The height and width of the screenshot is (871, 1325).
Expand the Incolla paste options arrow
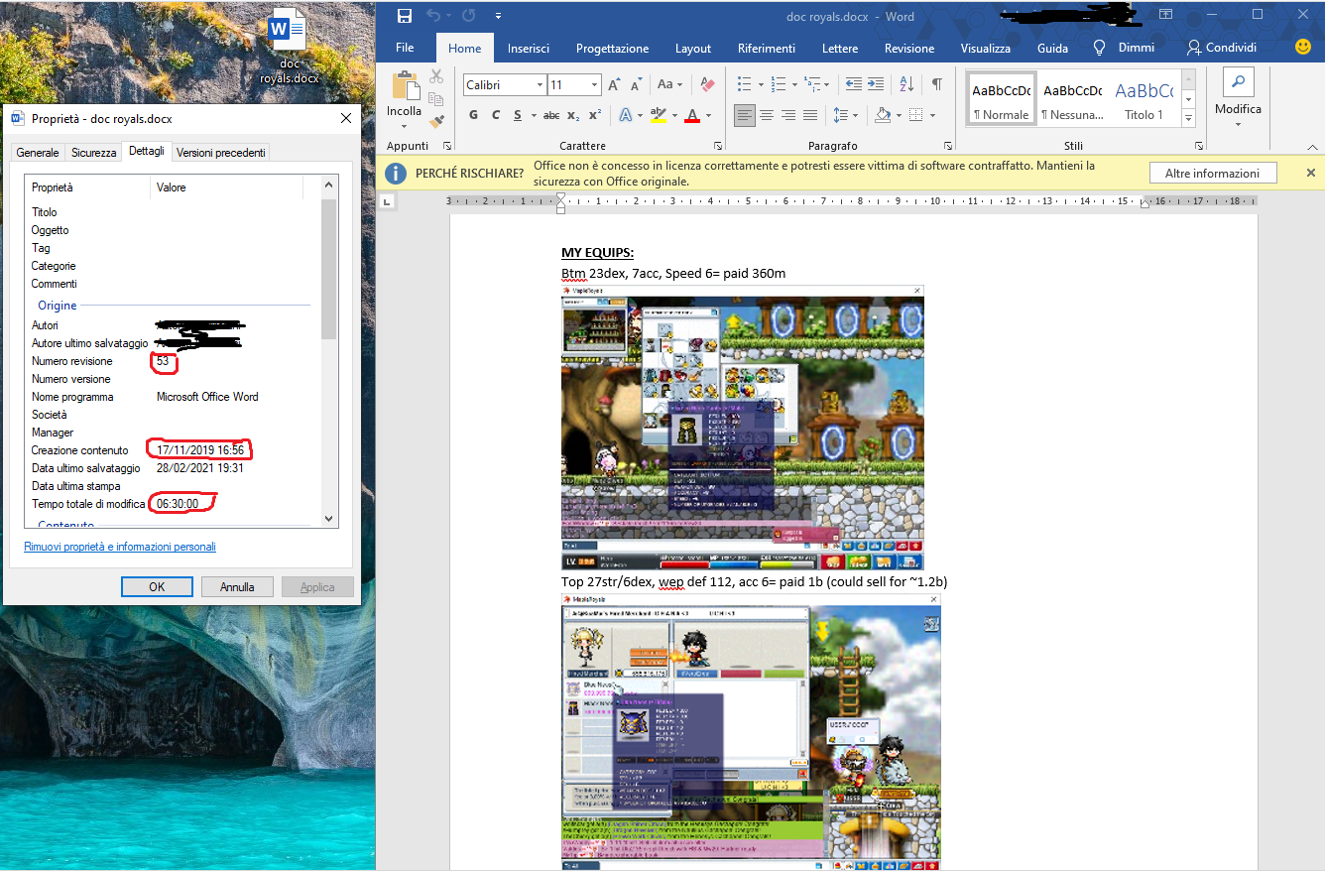tap(404, 126)
